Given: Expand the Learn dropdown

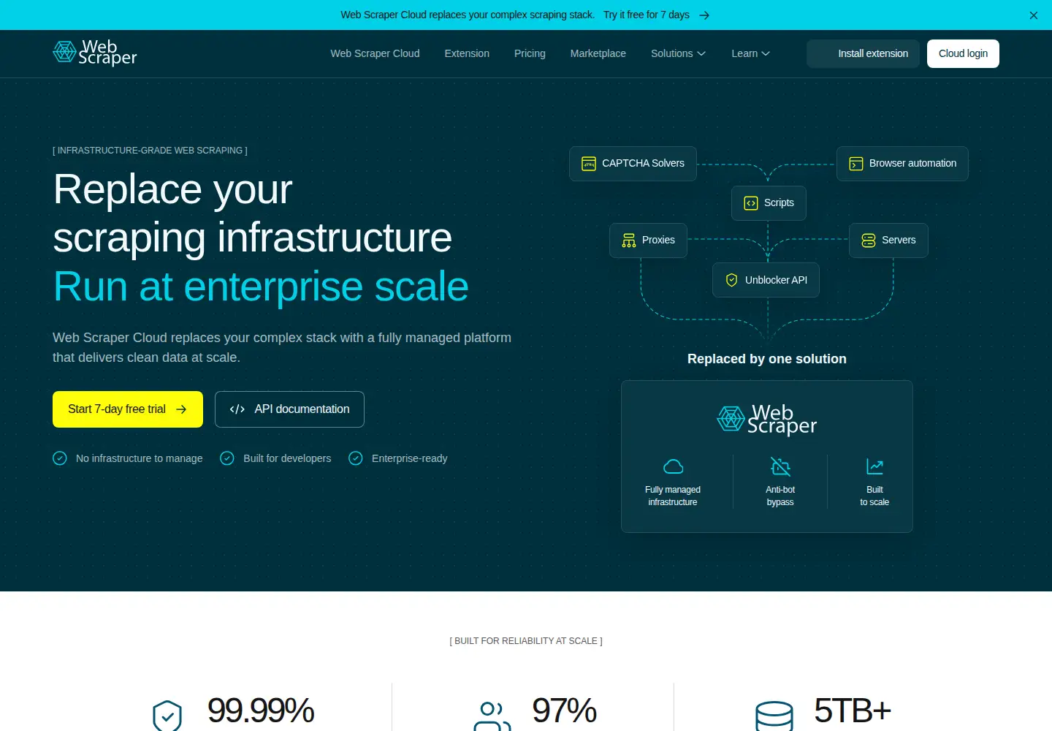Looking at the screenshot, I should pyautogui.click(x=750, y=53).
